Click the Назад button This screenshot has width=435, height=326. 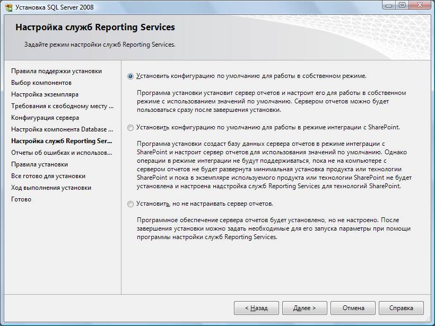coord(256,308)
